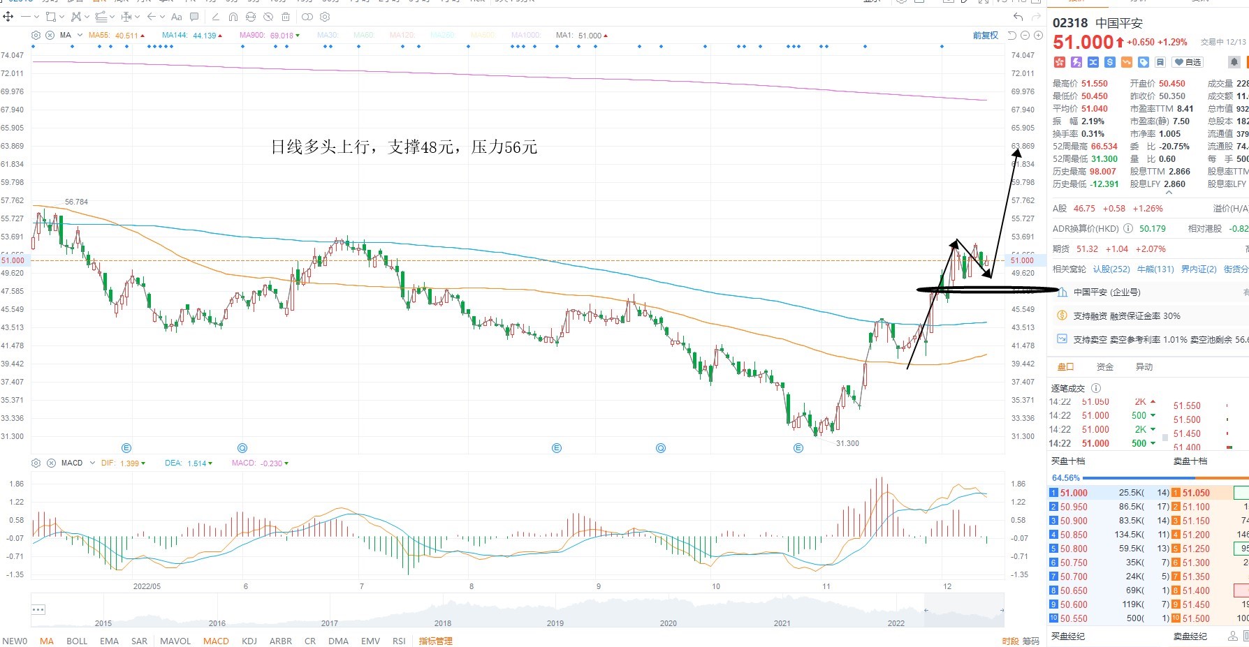Expand the line tool dropdown arrow
Viewport: 1249px width, 647px height.
point(36,17)
